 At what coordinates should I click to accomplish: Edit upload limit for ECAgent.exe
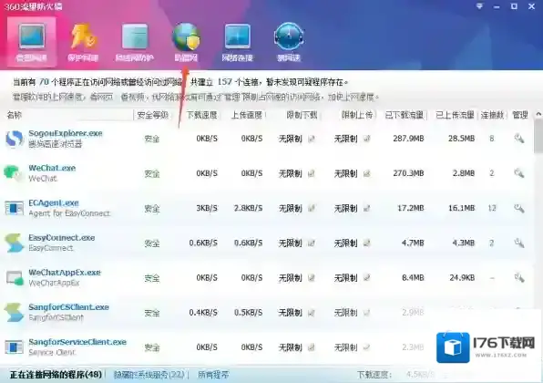point(367,208)
